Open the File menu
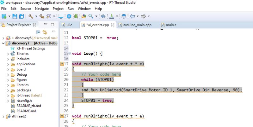Image resolution: width=253 pixels, height=127 pixels. point(4,9)
